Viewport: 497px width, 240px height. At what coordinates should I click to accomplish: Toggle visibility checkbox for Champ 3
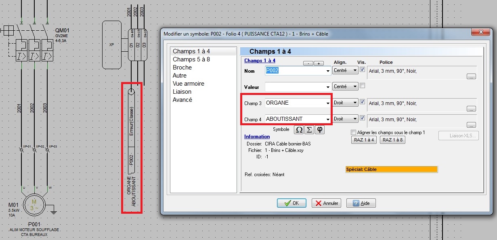(x=362, y=102)
